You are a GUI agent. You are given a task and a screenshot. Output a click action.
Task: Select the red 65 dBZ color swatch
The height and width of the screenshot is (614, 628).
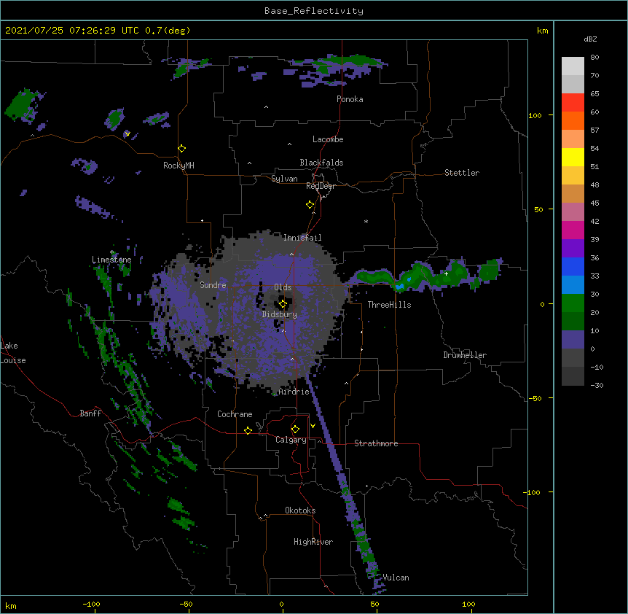573,102
